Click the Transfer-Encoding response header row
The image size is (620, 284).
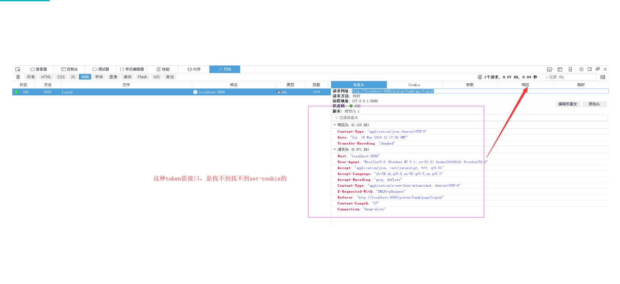pyautogui.click(x=470, y=143)
